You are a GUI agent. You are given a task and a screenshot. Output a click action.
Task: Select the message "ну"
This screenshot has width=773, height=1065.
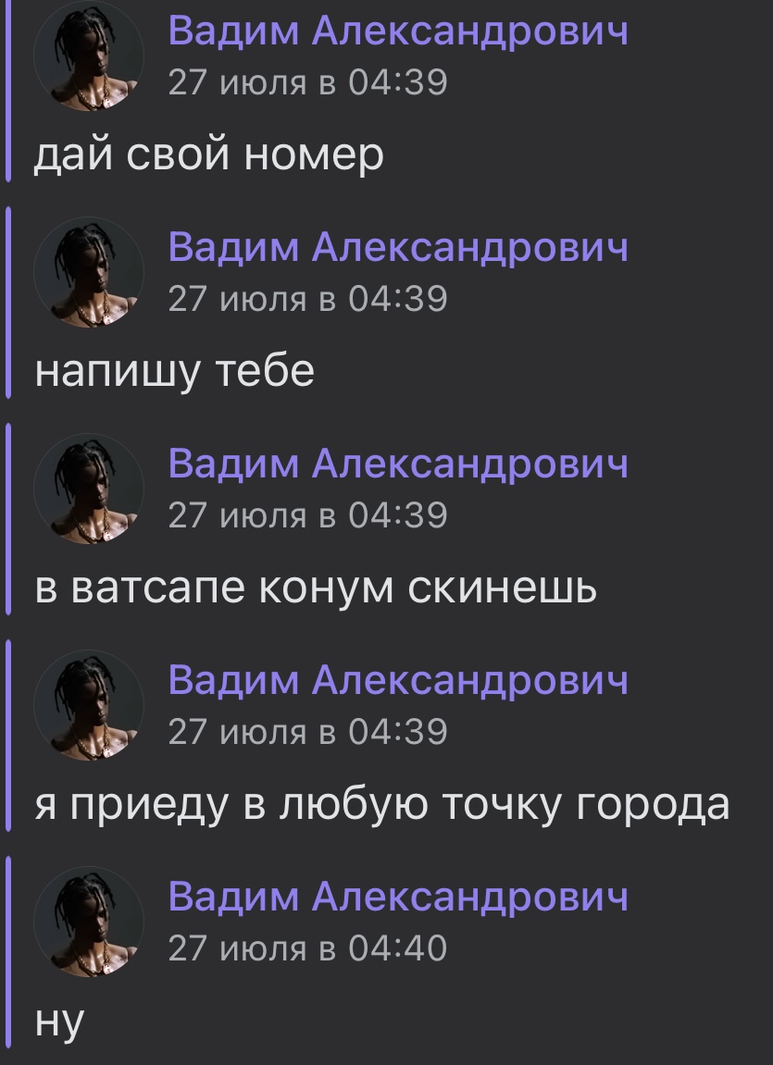(59, 1022)
